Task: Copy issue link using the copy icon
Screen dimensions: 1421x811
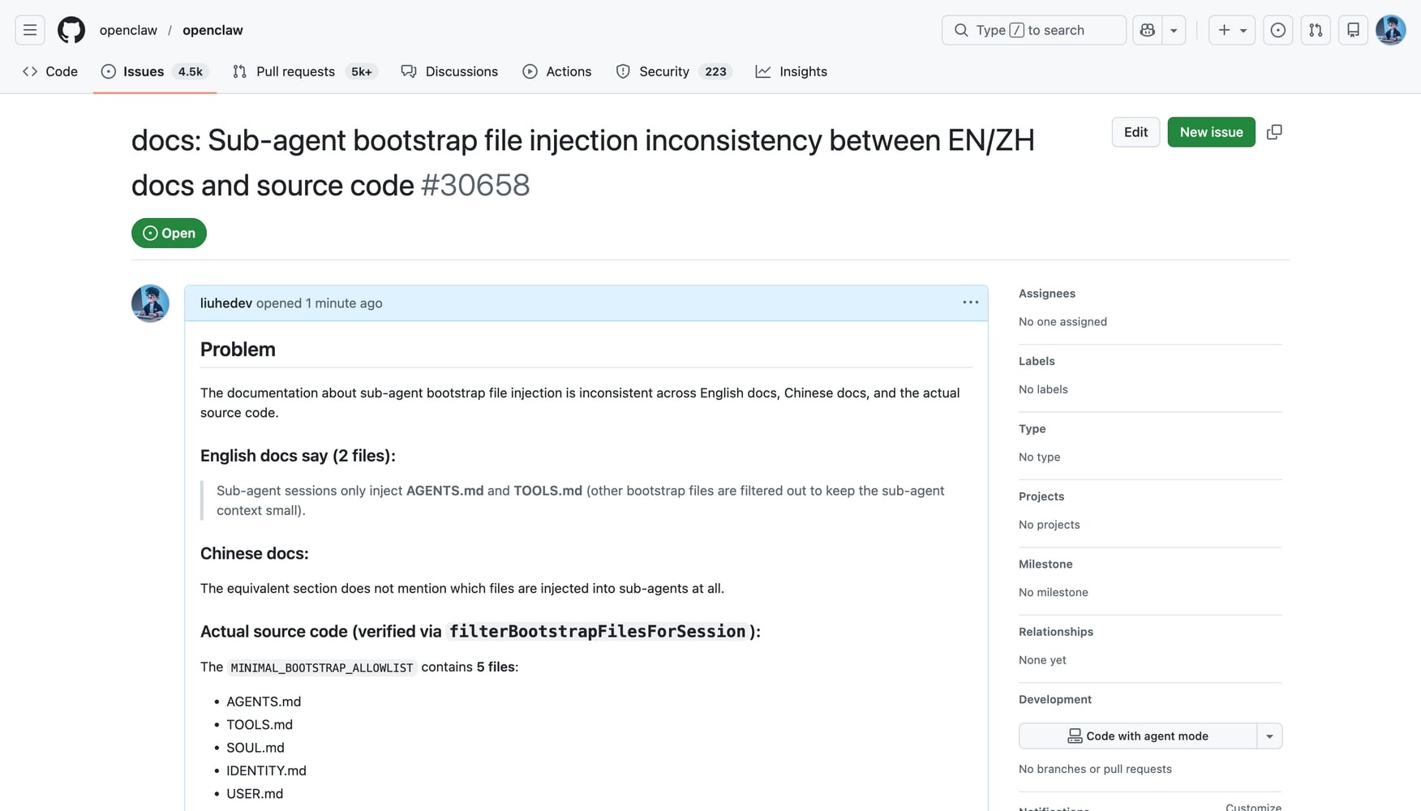Action: (x=1274, y=132)
